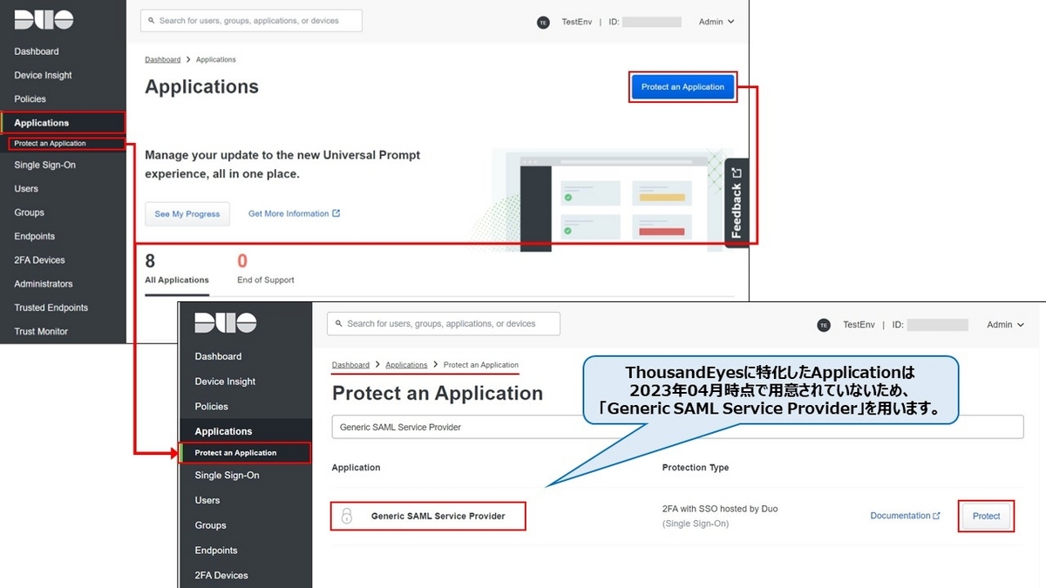
Task: Open Dashboard in the bottom window sidebar
Action: (x=218, y=356)
